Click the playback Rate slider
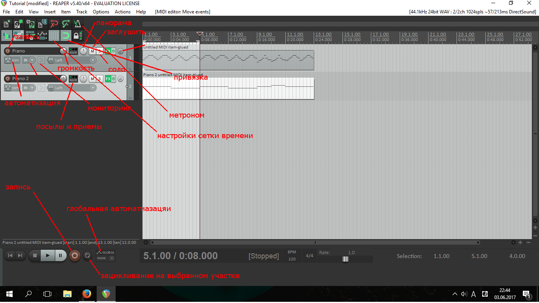The height and width of the screenshot is (303, 539). pos(345,259)
